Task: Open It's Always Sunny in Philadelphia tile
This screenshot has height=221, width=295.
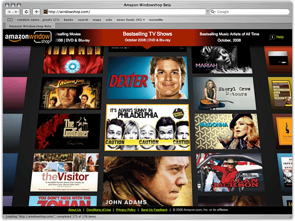Action: pyautogui.click(x=147, y=127)
